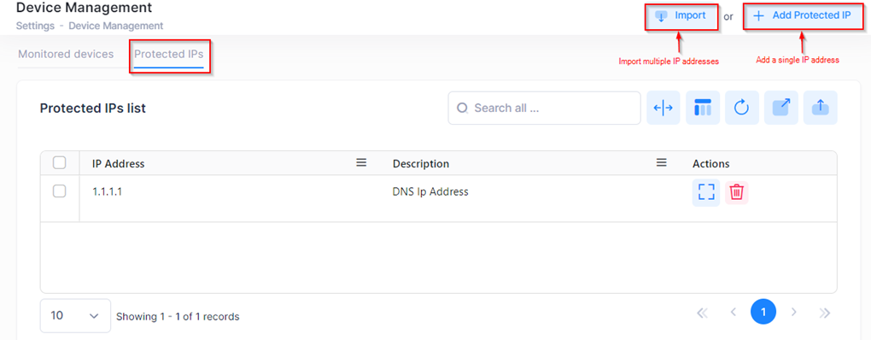
Task: Open the page size dropdown showing 10
Action: [x=75, y=315]
